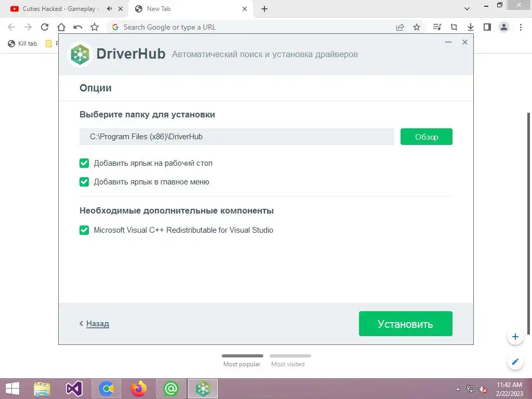The image size is (532, 399).
Task: Open the Chromium browser taskbar icon
Action: coord(106,389)
